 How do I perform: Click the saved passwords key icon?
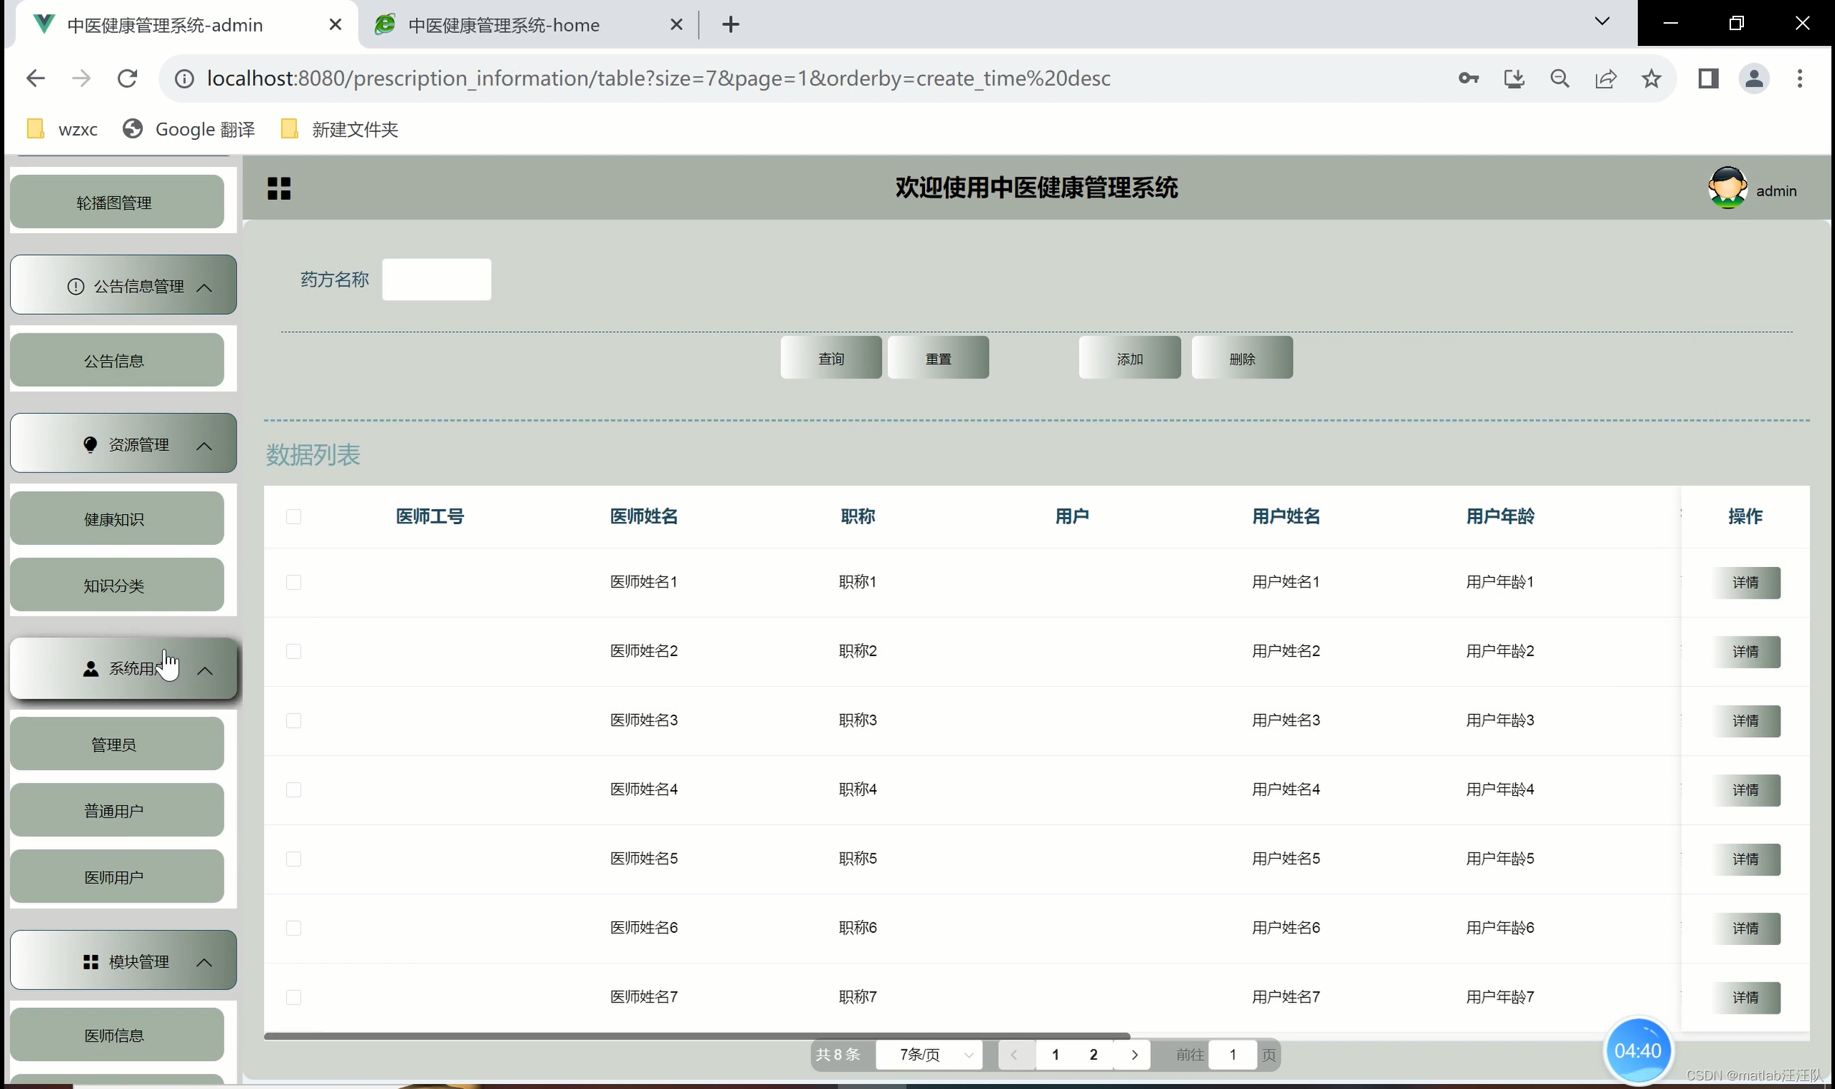pyautogui.click(x=1468, y=79)
